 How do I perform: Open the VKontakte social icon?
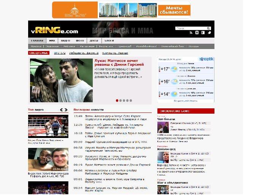[197, 33]
